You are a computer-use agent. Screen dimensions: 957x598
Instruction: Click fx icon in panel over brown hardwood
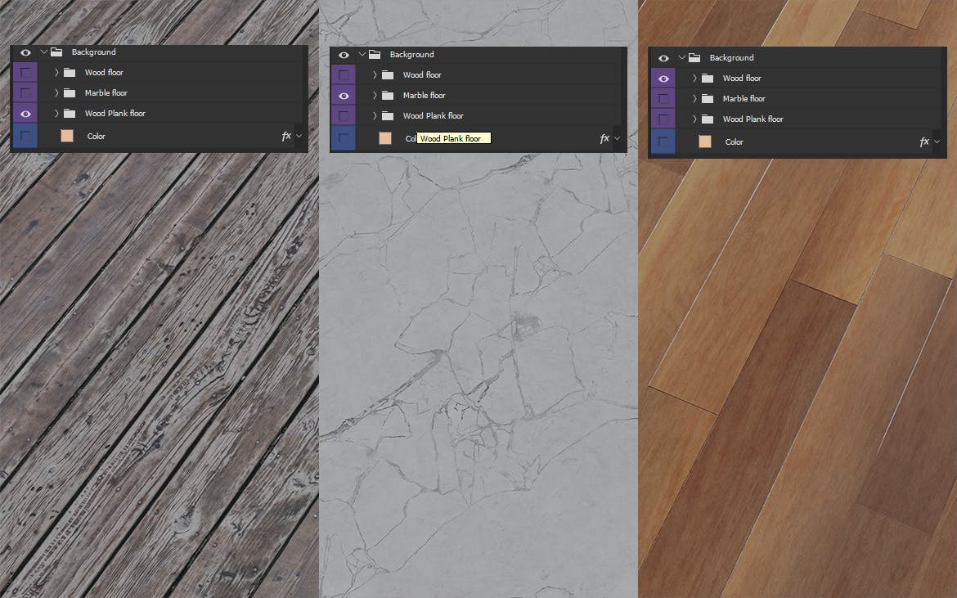pyautogui.click(x=923, y=142)
